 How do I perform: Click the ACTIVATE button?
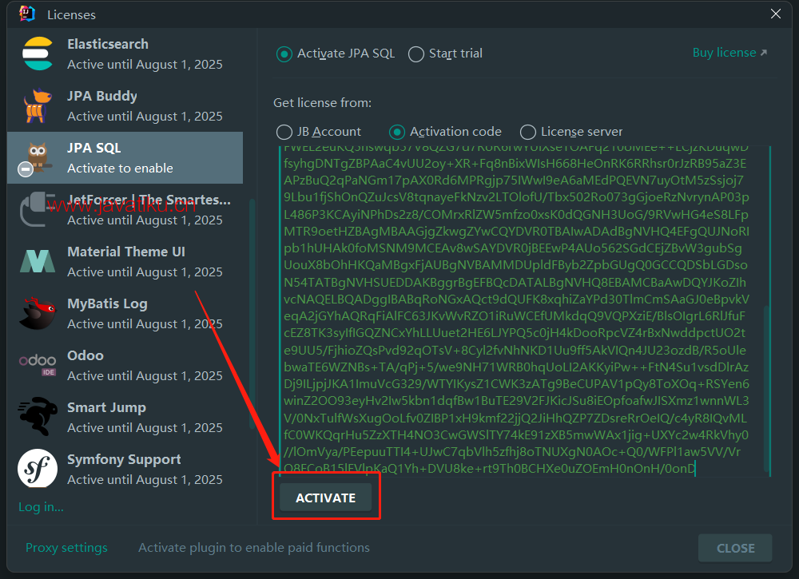326,498
